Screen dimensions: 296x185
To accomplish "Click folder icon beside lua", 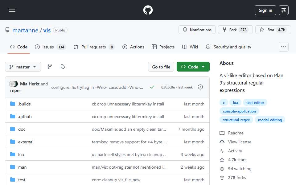I will [x=13, y=154].
